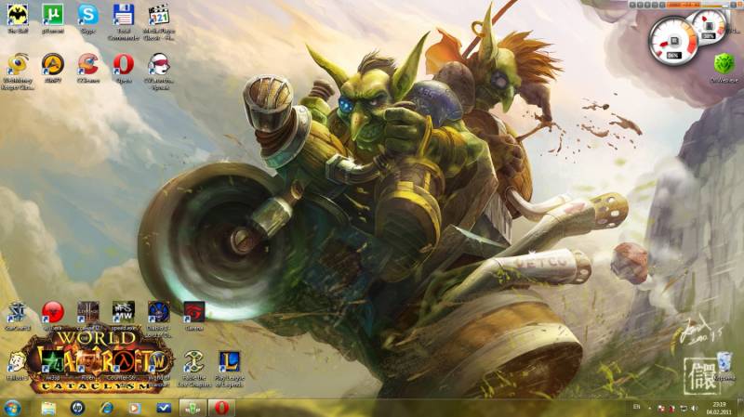Launch the StarCraft II desktop shortcut

point(18,315)
